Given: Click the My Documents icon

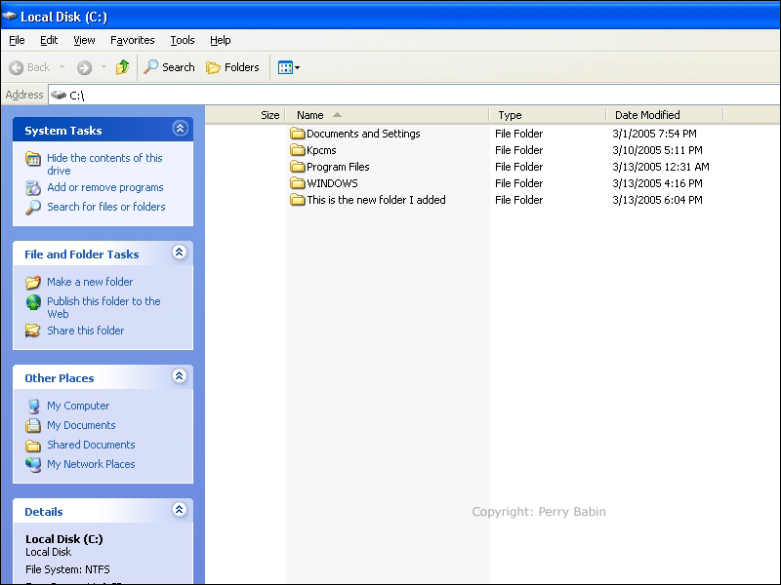Looking at the screenshot, I should [33, 425].
